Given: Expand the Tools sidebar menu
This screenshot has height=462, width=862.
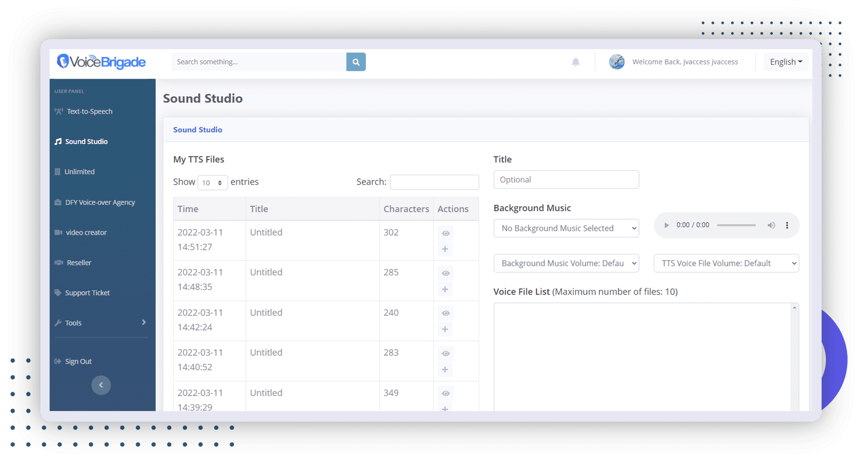Looking at the screenshot, I should pos(101,323).
